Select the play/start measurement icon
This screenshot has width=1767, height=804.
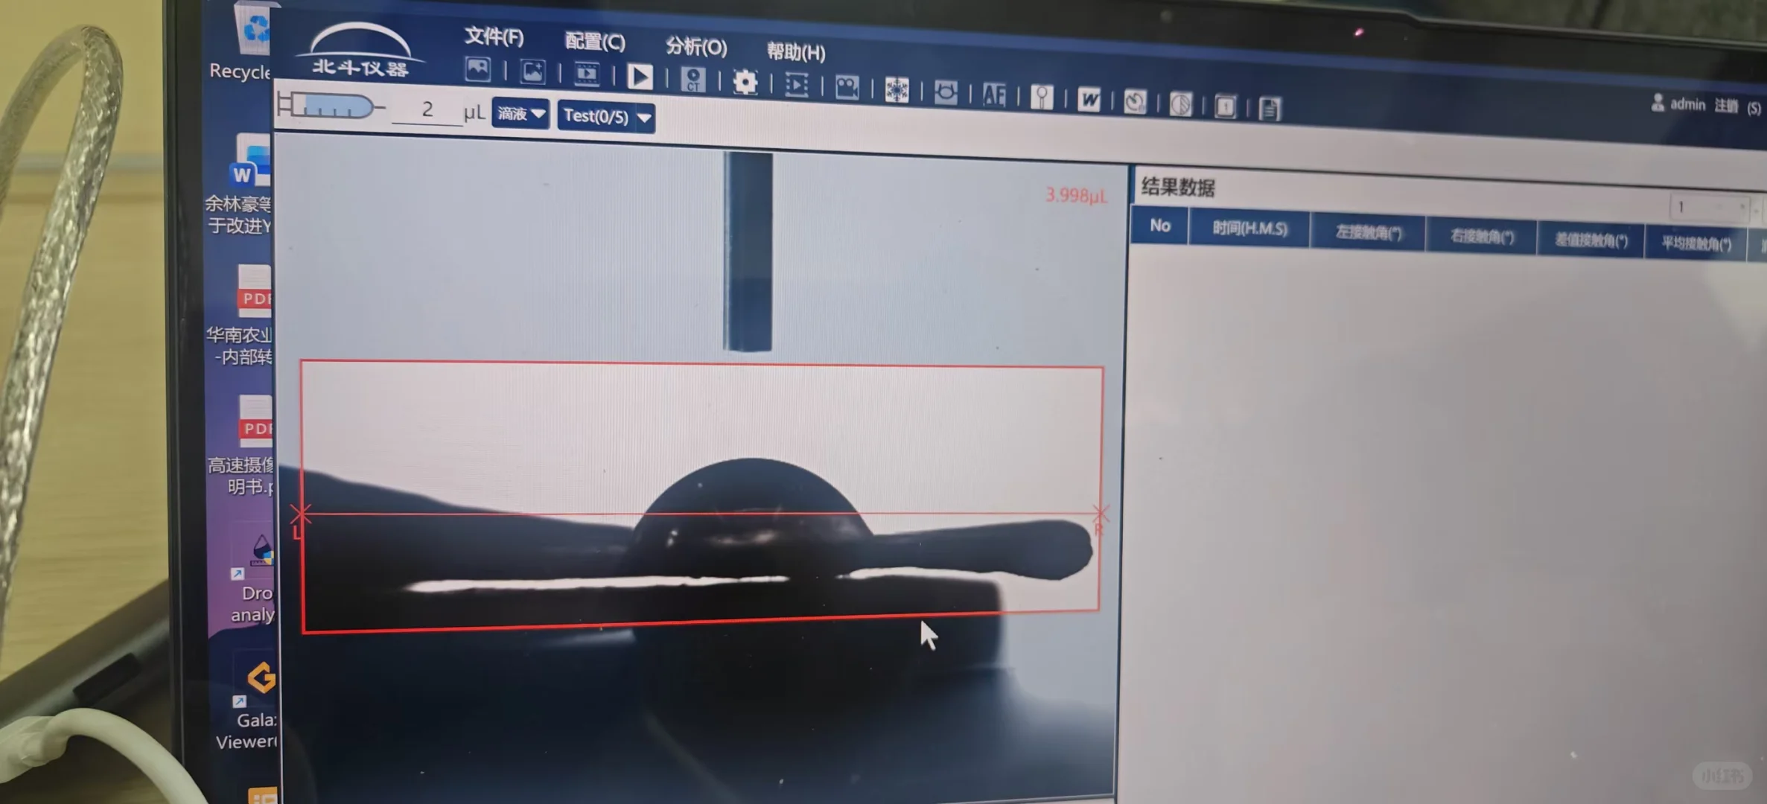(640, 77)
